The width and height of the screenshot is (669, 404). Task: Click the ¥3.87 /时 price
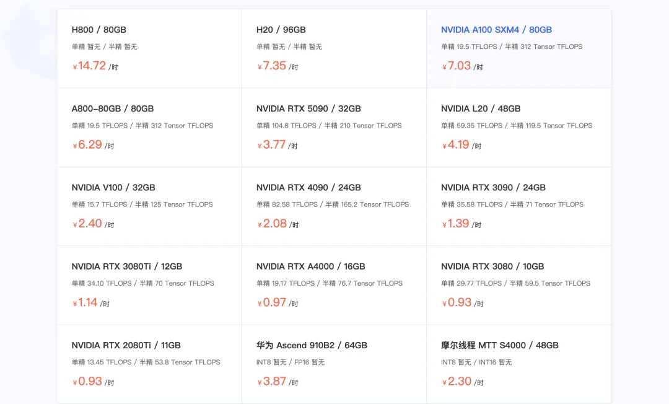point(278,382)
